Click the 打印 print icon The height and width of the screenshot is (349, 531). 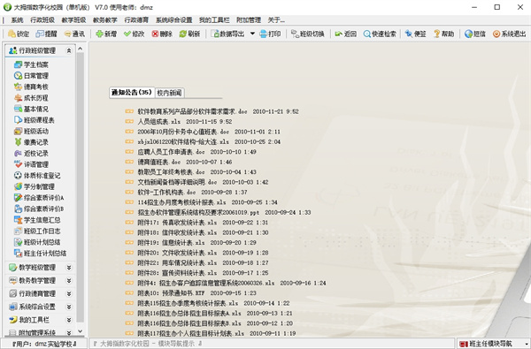pyautogui.click(x=264, y=34)
